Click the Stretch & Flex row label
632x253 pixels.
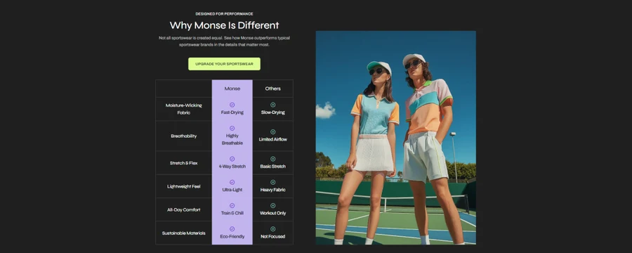pyautogui.click(x=184, y=163)
